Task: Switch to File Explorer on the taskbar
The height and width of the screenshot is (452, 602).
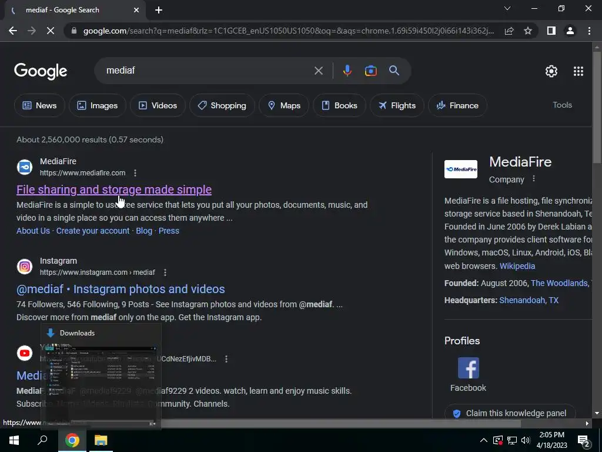Action: click(x=101, y=440)
